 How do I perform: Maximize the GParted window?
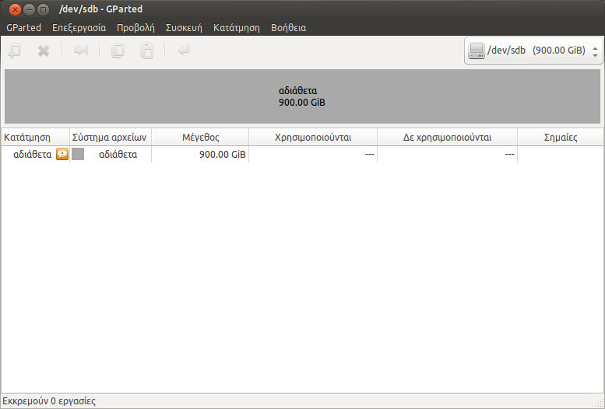click(44, 9)
